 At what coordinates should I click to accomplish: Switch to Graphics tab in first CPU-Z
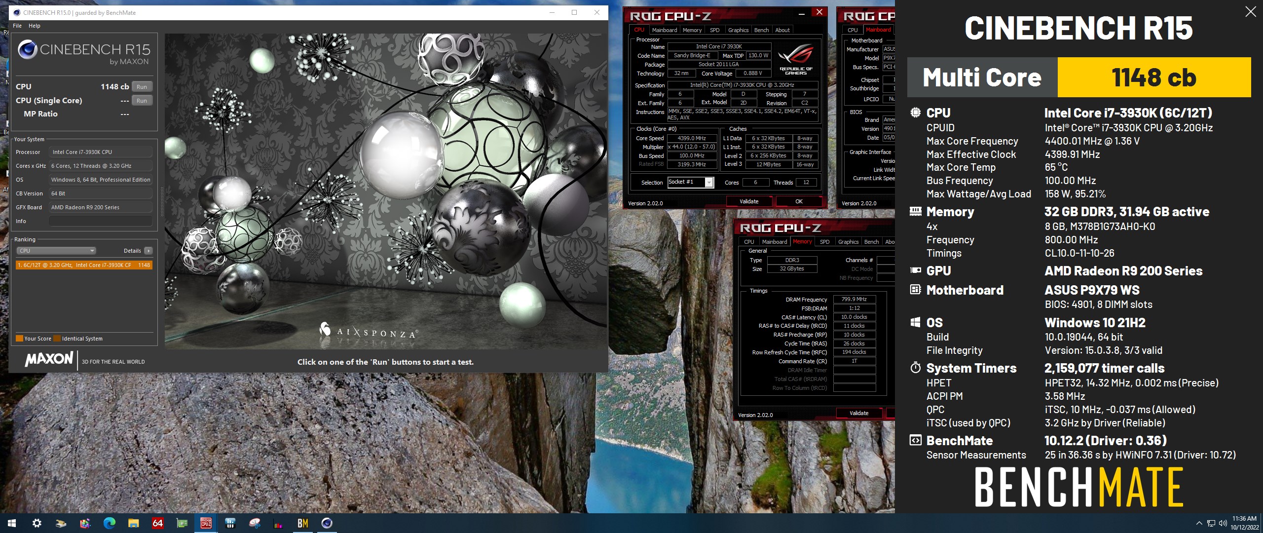(739, 30)
